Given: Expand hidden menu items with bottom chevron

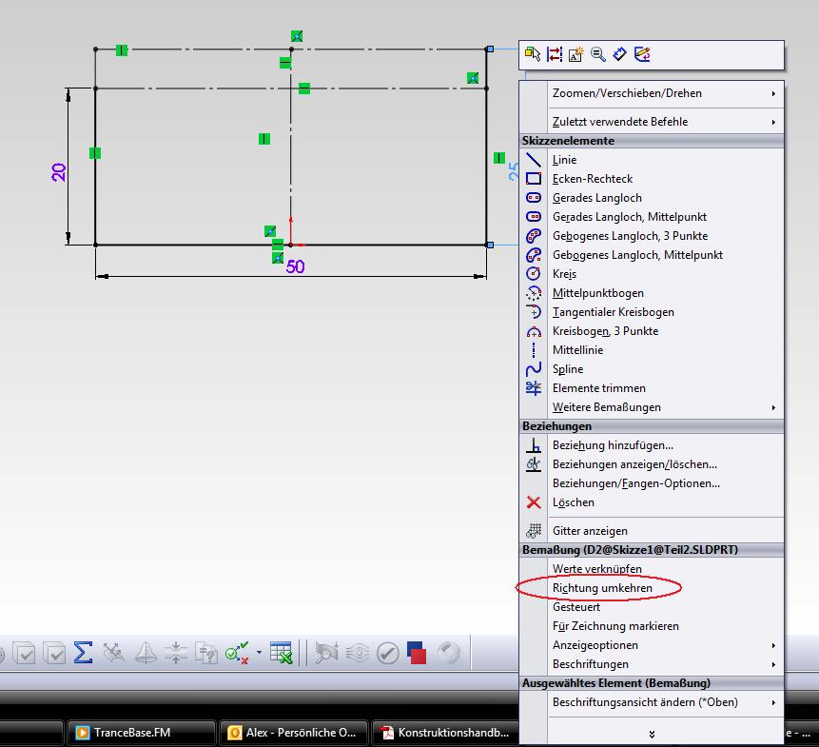Looking at the screenshot, I should pyautogui.click(x=652, y=734).
